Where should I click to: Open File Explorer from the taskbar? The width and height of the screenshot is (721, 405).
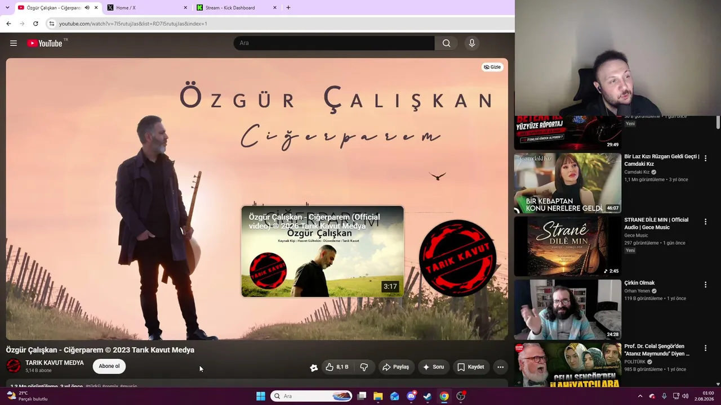378,396
